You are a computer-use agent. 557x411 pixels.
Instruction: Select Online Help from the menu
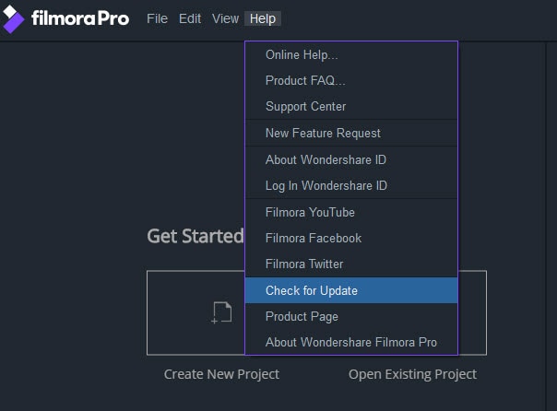(302, 54)
